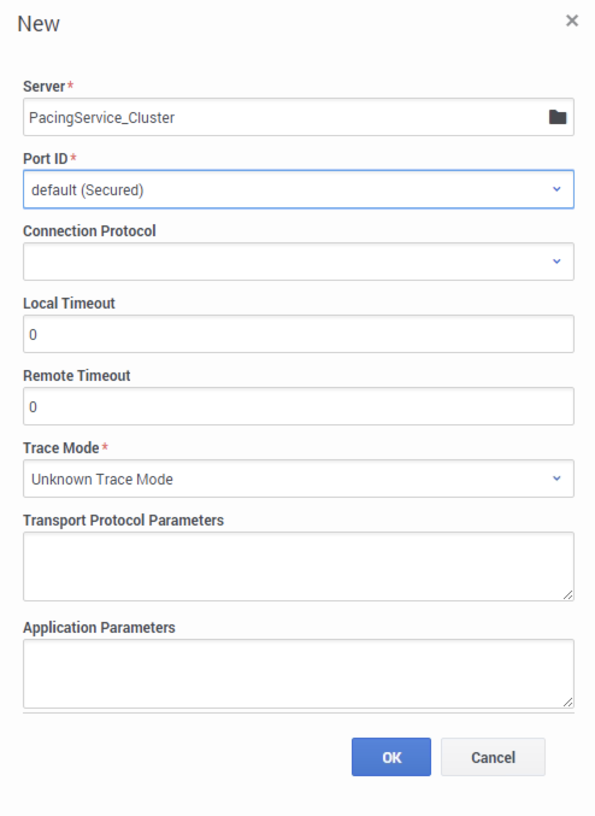
Task: Focus the Local Timeout input field
Action: [298, 334]
